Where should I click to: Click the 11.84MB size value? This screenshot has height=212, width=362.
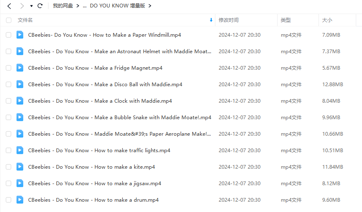333,167
